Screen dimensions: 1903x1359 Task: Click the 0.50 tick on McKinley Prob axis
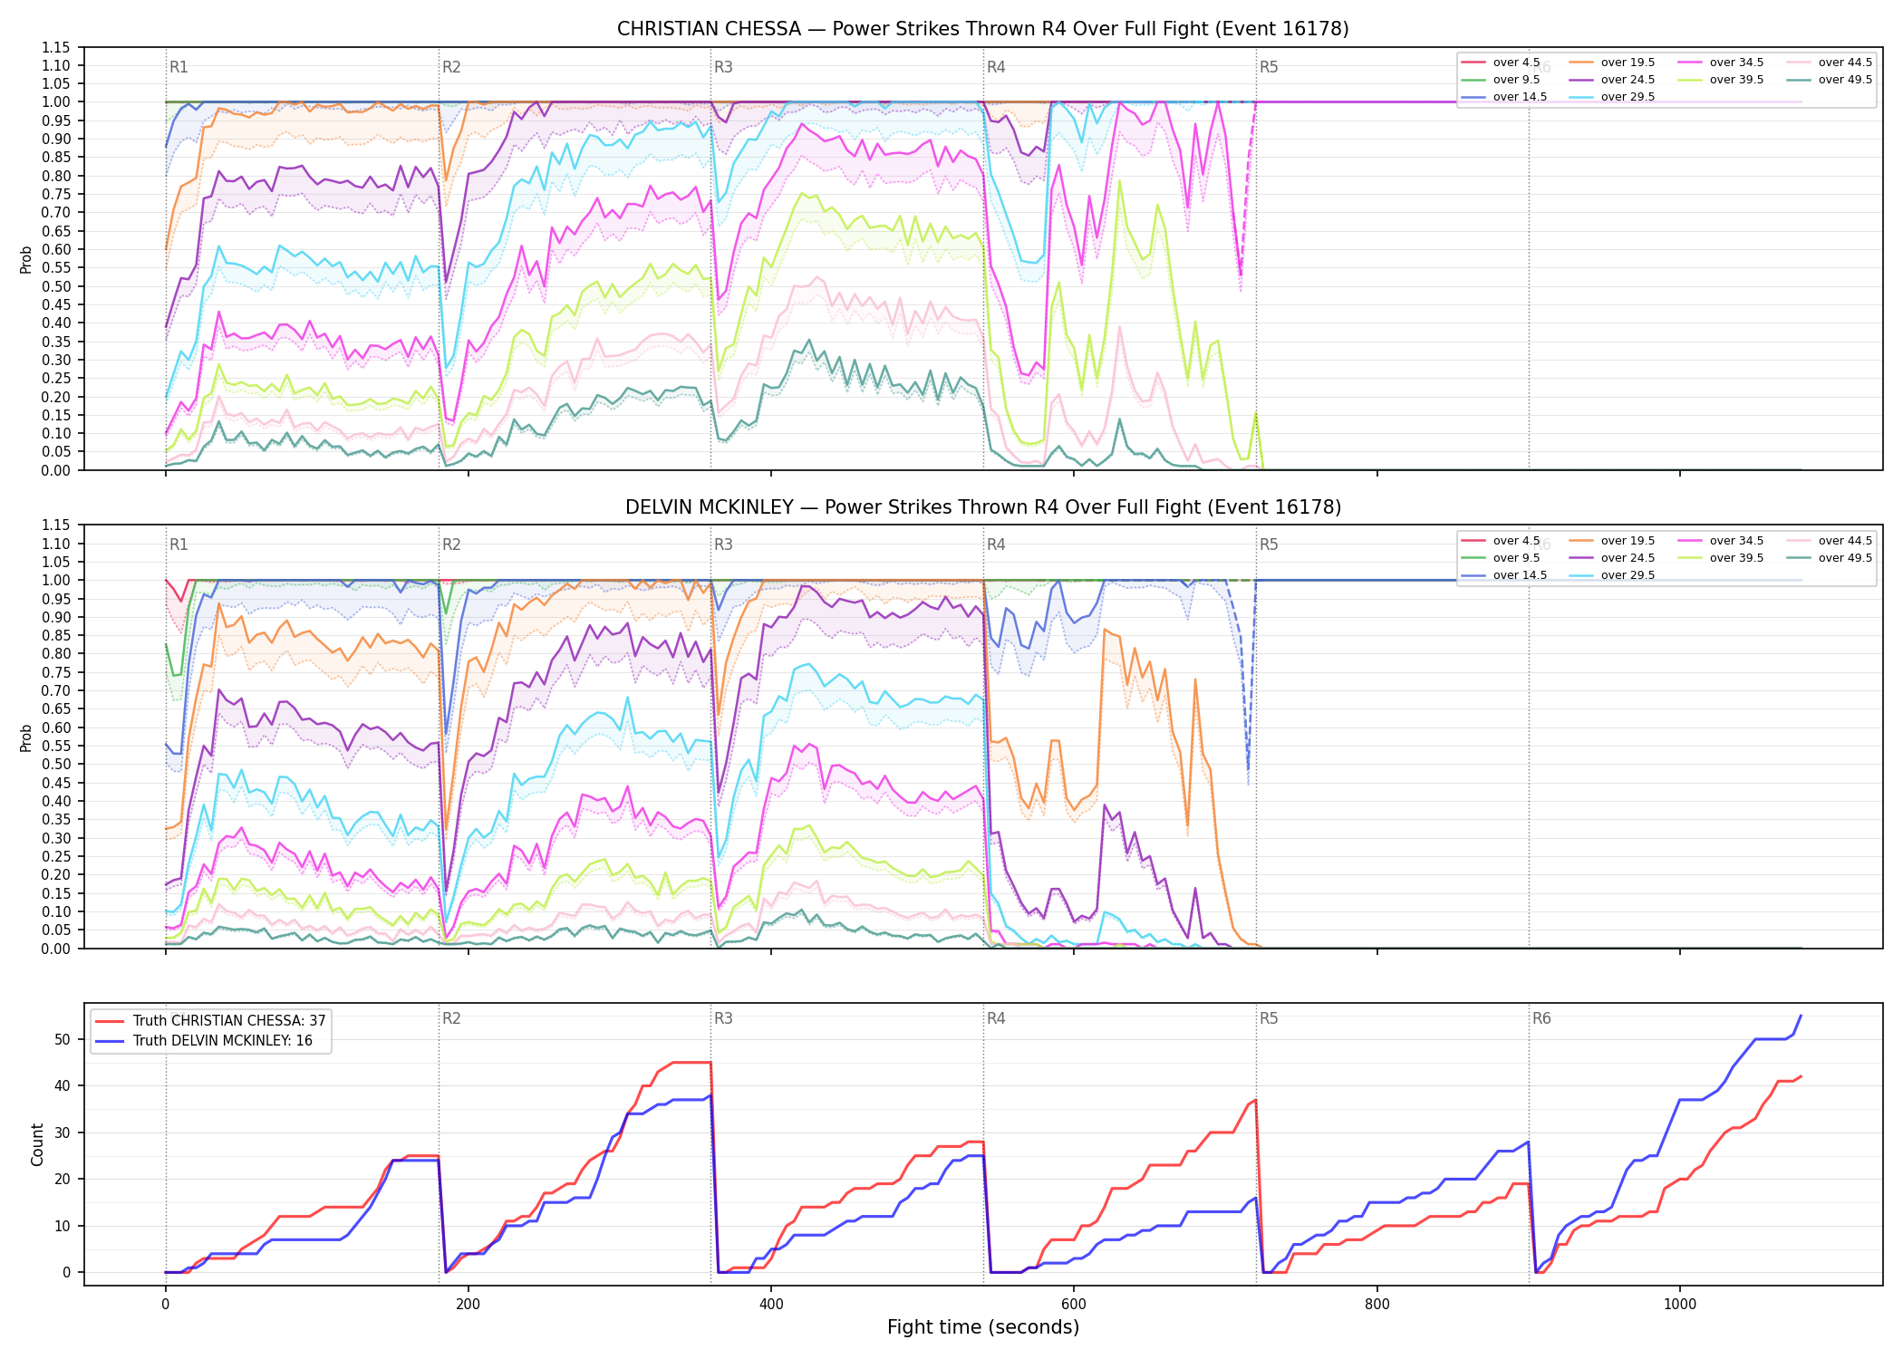(x=56, y=764)
